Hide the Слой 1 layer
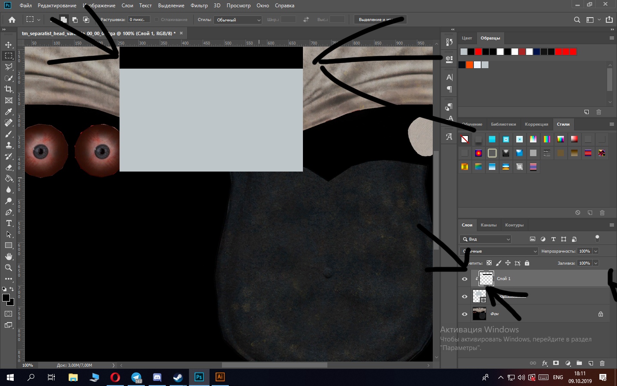The height and width of the screenshot is (386, 617). coord(464,279)
